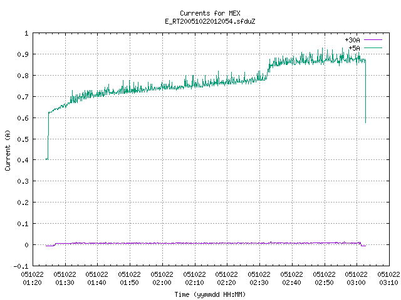The image size is (401, 300).
Task: Click x-axis tick label 051022 02:50
Action: pyautogui.click(x=325, y=278)
